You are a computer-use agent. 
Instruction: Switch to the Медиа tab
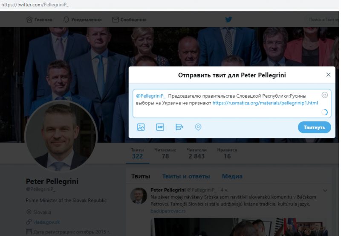pos(232,176)
